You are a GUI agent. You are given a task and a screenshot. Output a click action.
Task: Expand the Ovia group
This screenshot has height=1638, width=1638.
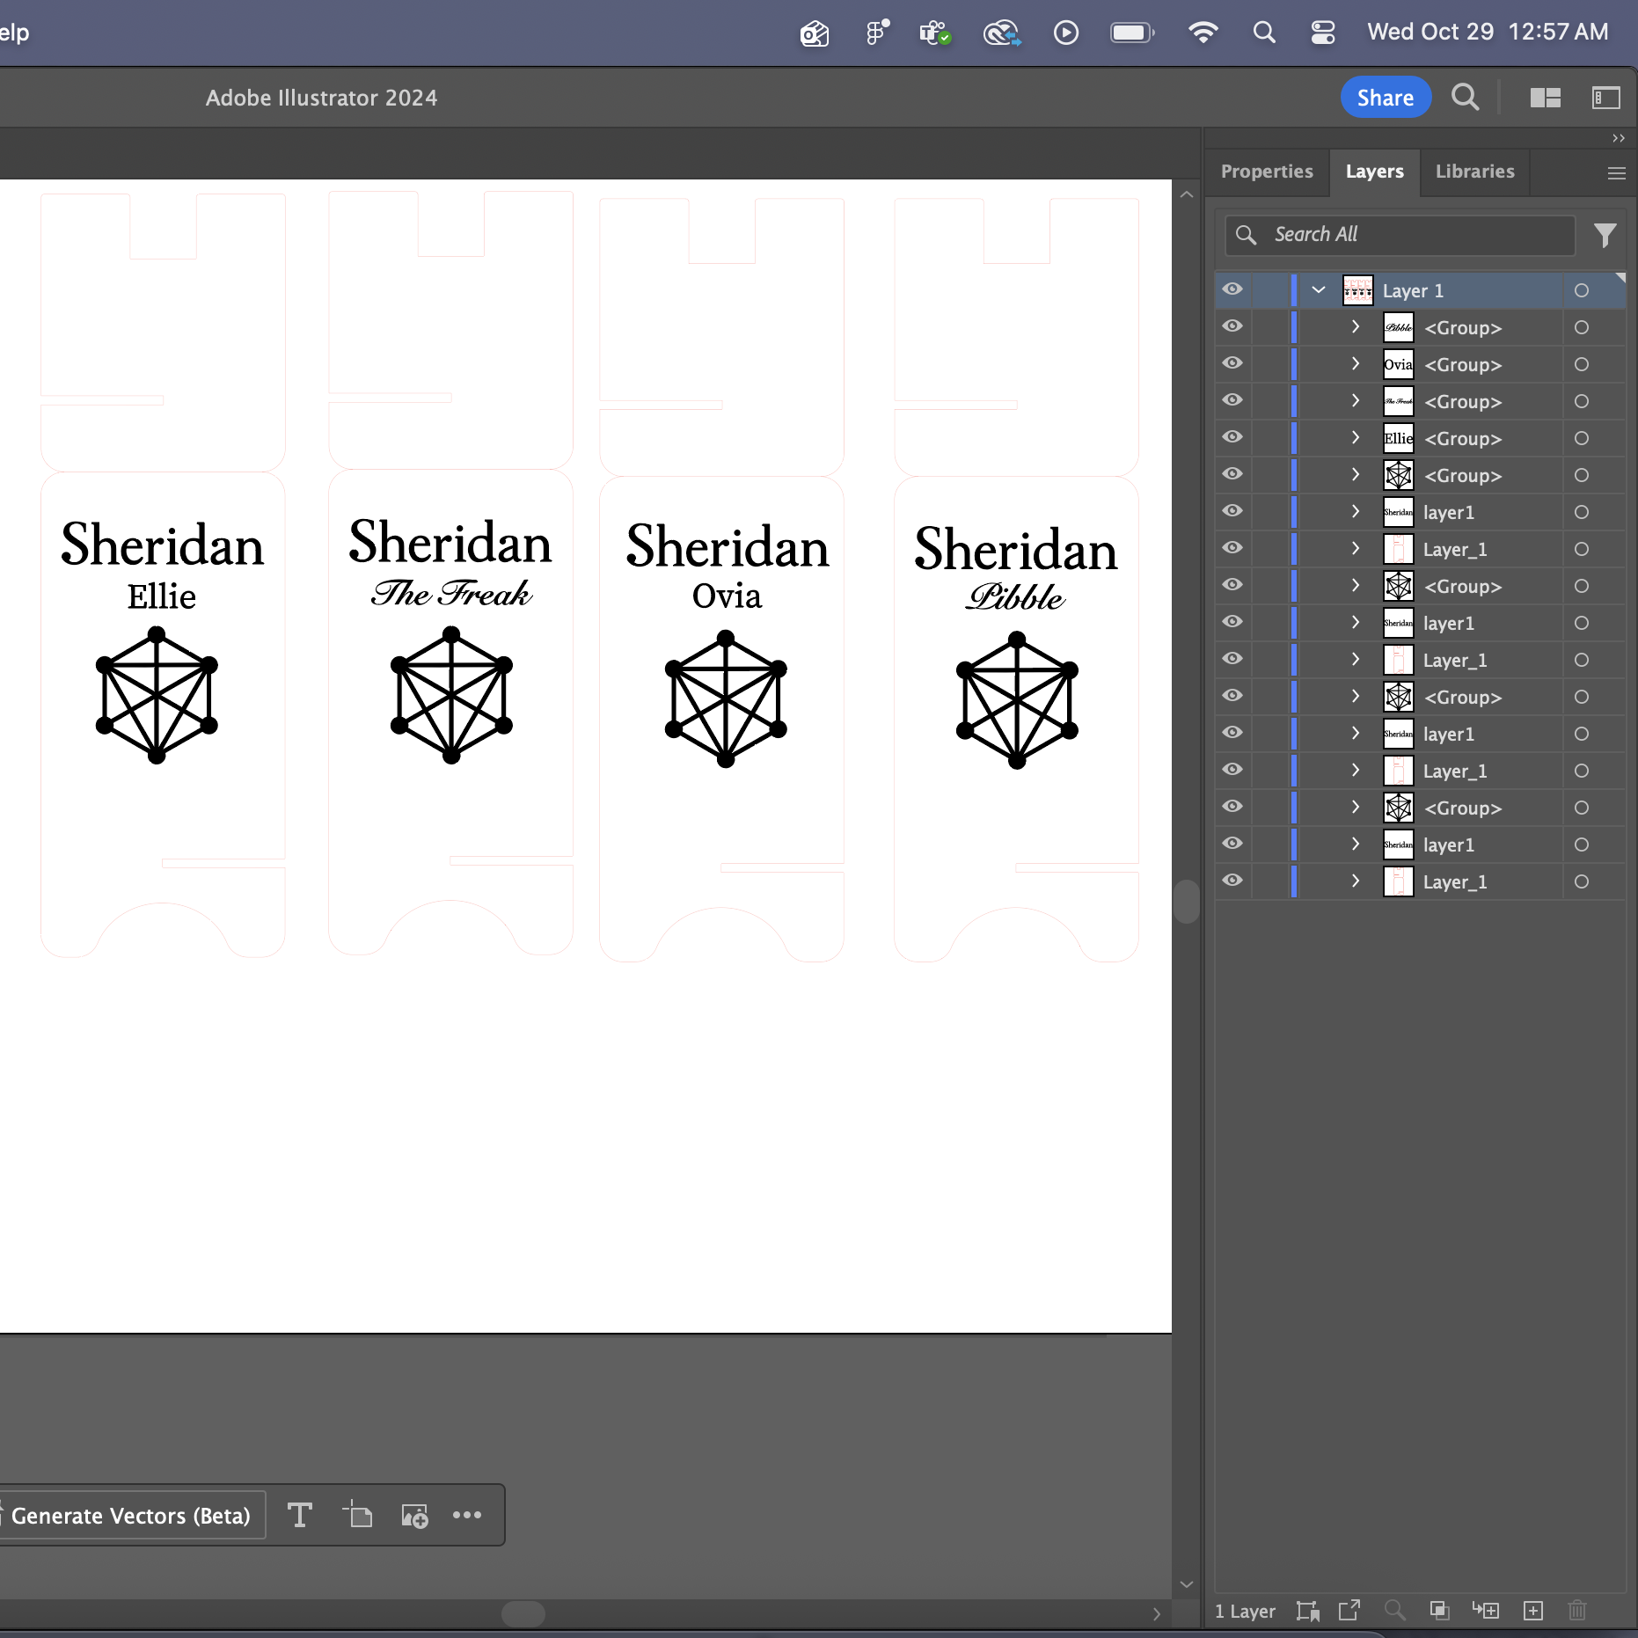[x=1354, y=363]
